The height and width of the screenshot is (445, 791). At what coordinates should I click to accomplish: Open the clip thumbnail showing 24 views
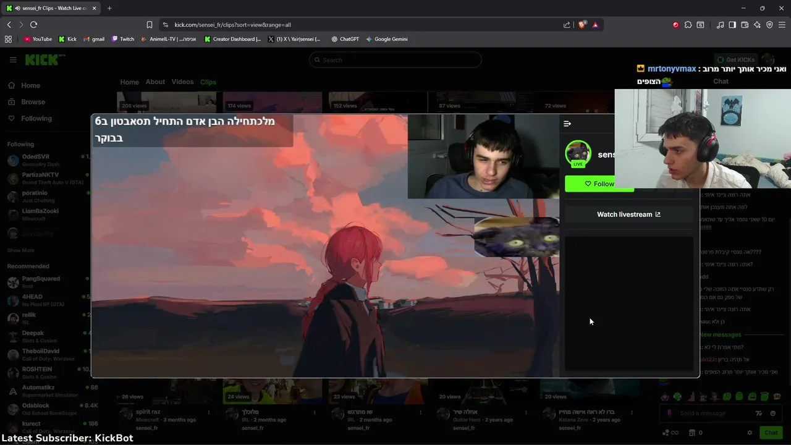point(273,390)
